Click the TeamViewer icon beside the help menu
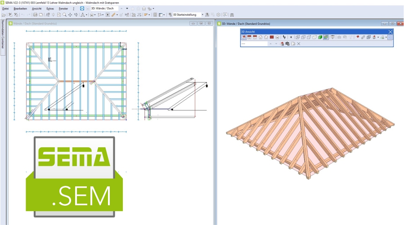The width and height of the screenshot is (404, 225). coord(82,9)
